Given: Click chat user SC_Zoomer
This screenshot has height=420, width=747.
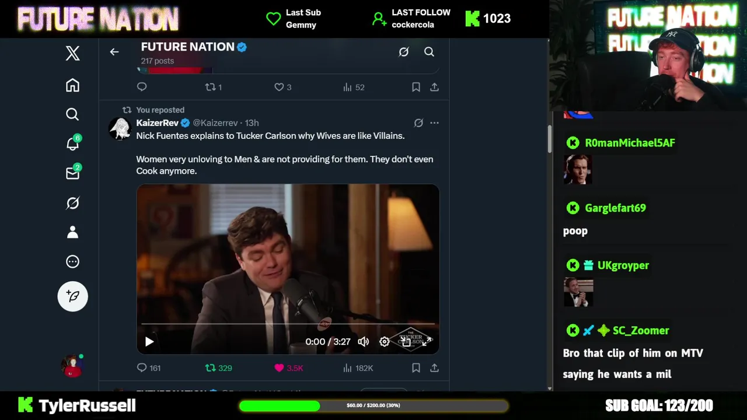Looking at the screenshot, I should point(641,331).
